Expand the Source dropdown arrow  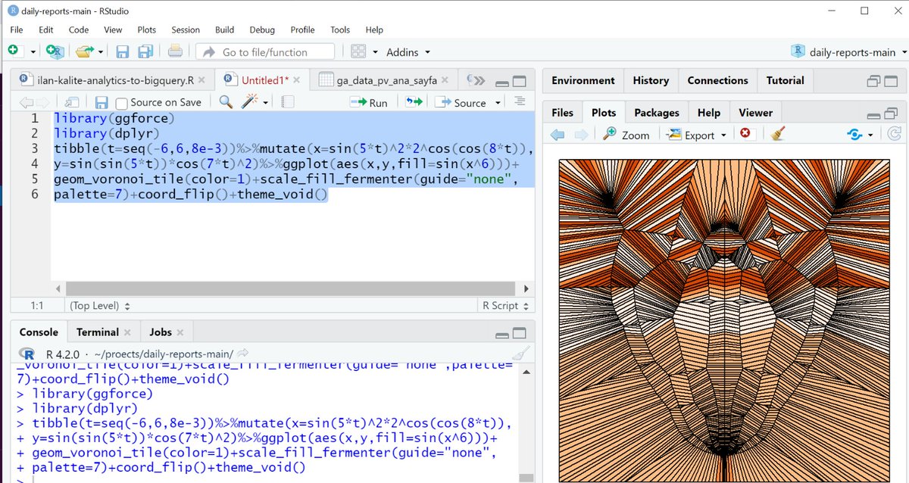498,103
